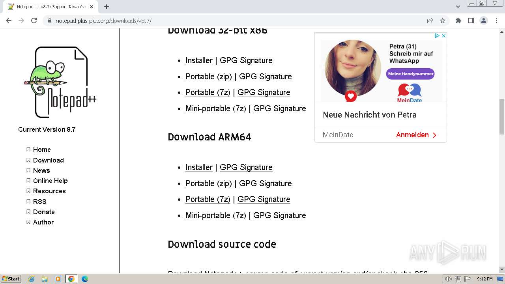Launch Microsoft Edge from the taskbar
This screenshot has height=284, width=505.
(x=85, y=279)
